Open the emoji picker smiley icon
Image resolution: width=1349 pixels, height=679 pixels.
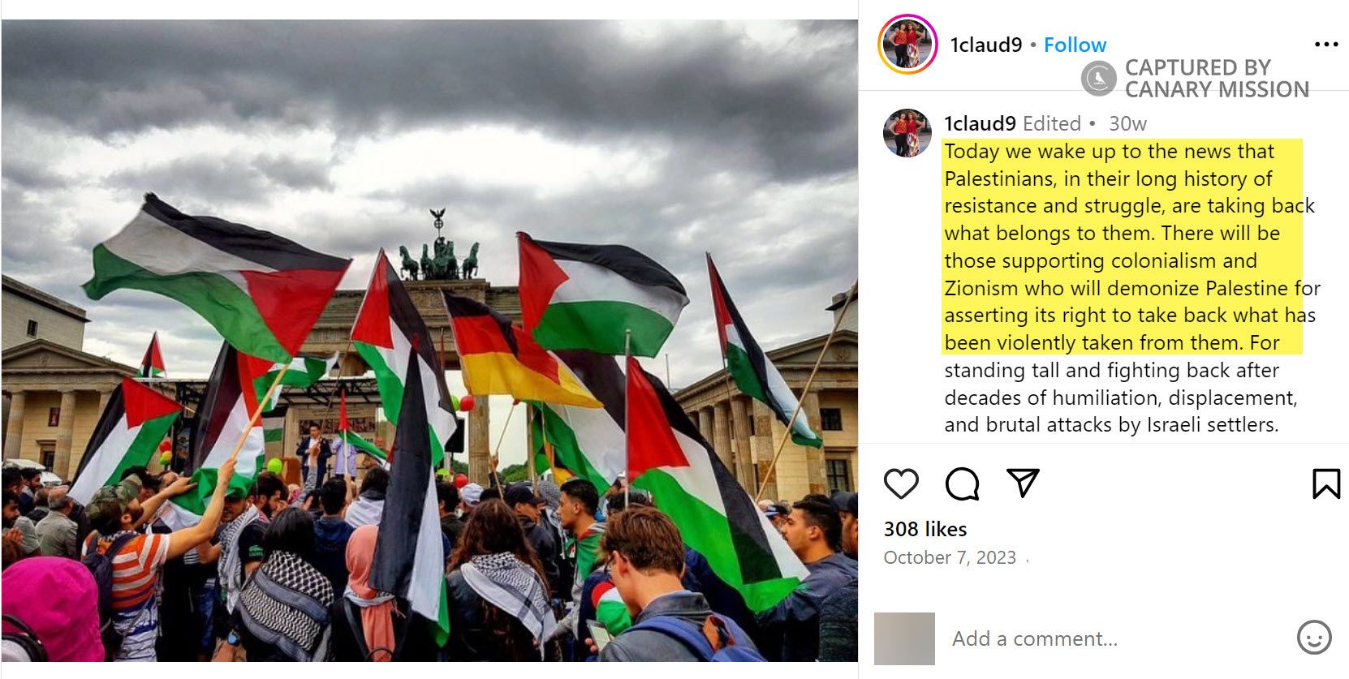(1314, 638)
